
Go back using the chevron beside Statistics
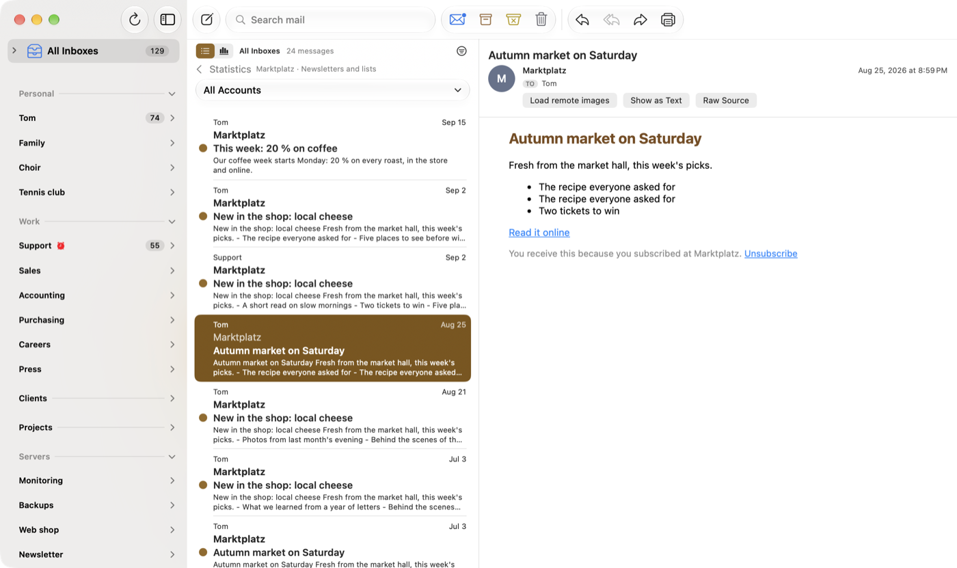tap(200, 70)
